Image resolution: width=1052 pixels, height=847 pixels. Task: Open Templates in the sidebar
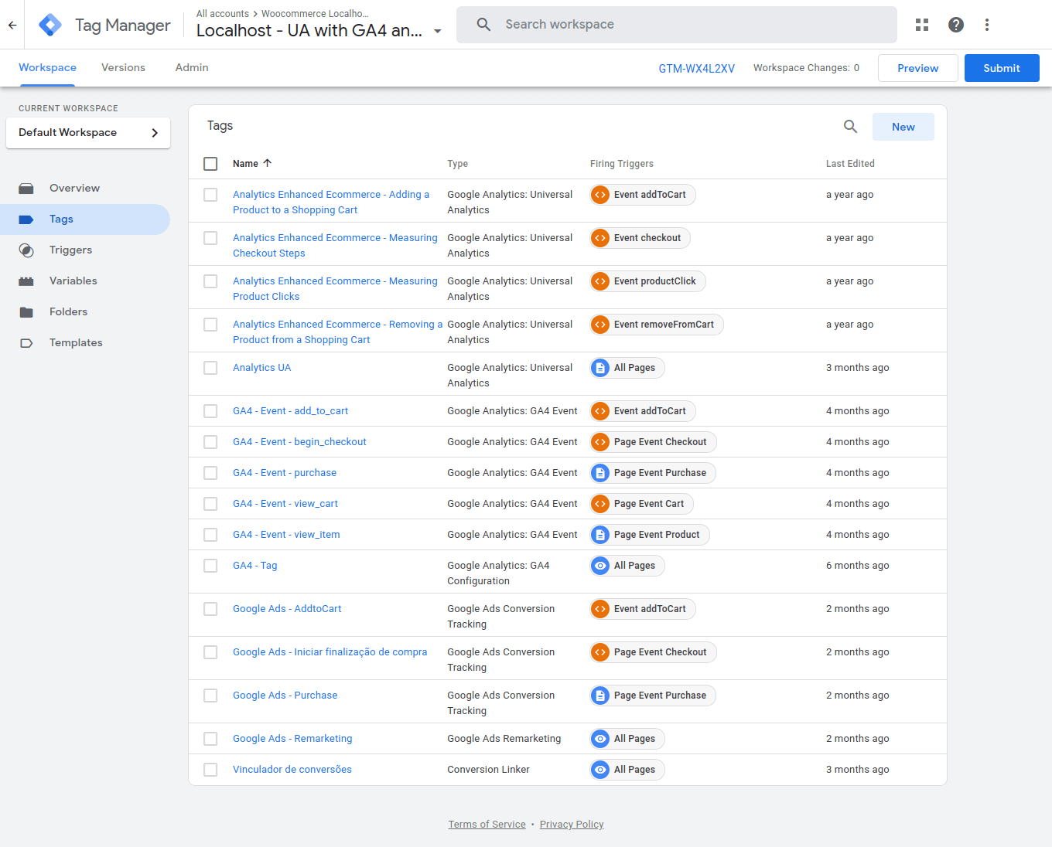point(75,343)
